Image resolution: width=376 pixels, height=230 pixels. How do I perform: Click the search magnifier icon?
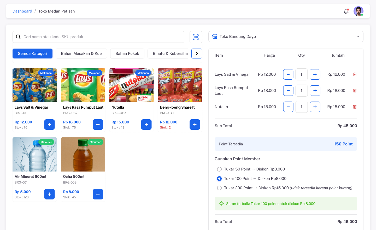[18, 37]
